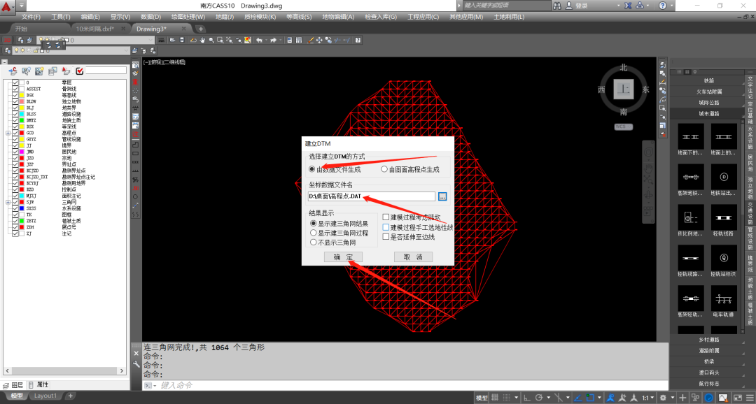
Task: Click the 注 icon on left vertical toolbar
Action: pos(136,134)
